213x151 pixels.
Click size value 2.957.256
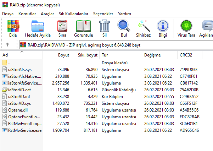[61, 83]
